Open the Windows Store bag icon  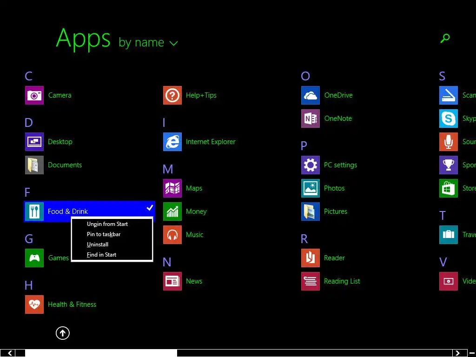point(449,188)
